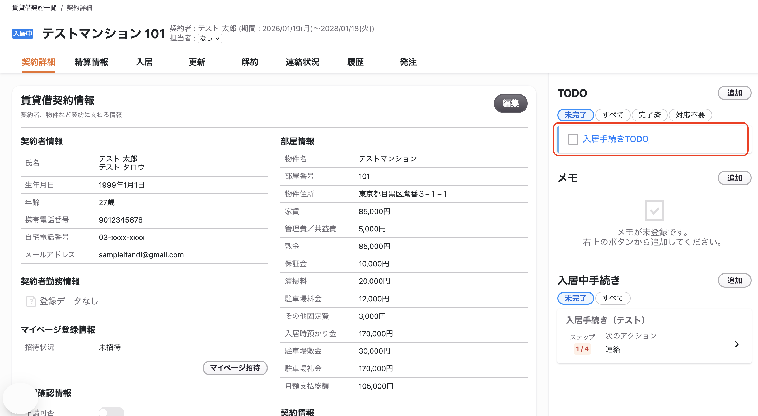Check the 入居手続きTODO checkbox
Viewport: 758px width, 416px height.
coord(573,139)
